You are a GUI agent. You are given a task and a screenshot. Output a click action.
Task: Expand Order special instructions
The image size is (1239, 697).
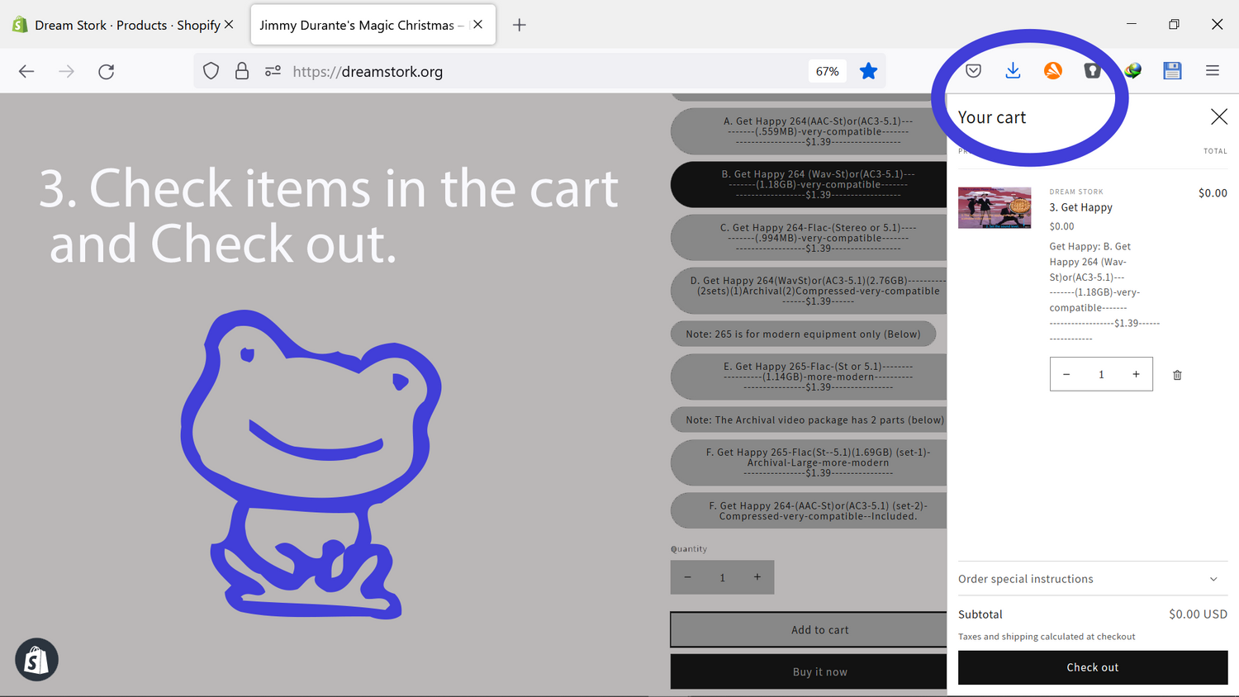point(1092,579)
